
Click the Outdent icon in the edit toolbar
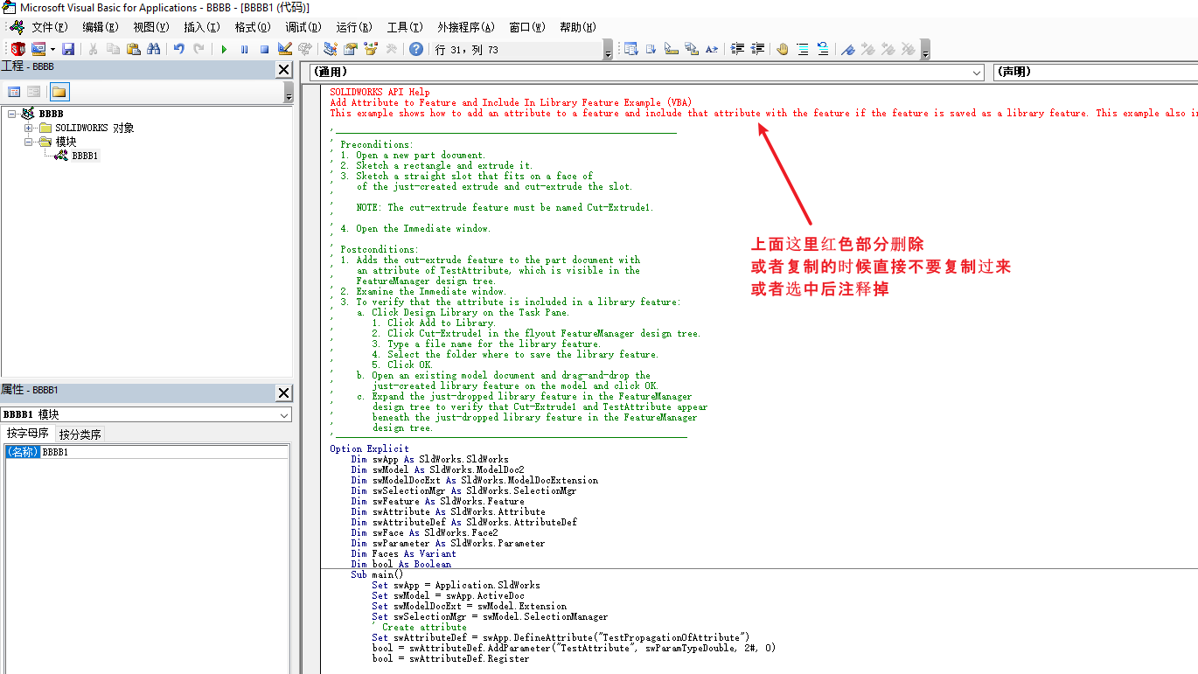(757, 49)
